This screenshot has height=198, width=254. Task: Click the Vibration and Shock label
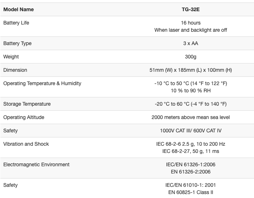coord(26,144)
